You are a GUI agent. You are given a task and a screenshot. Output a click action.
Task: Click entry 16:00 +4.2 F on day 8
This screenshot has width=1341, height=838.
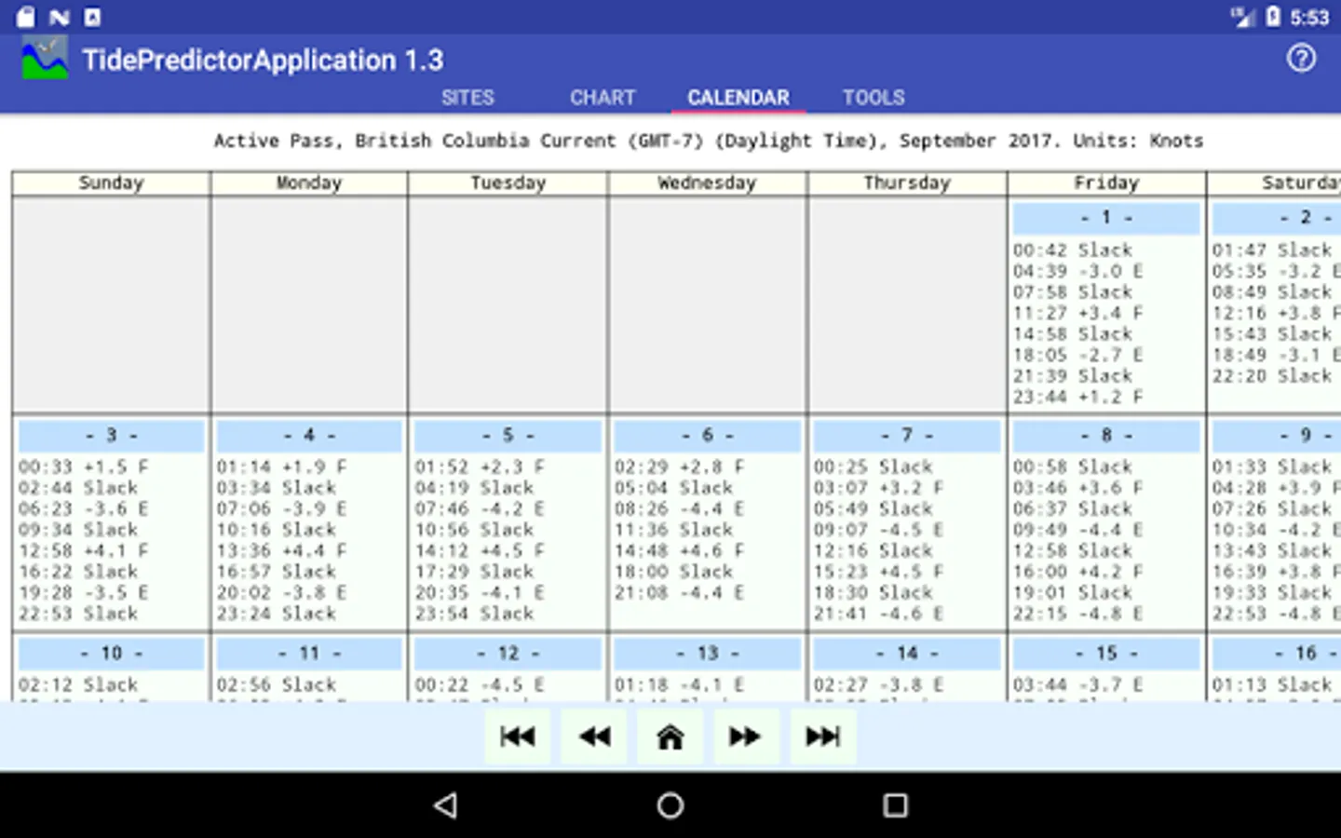click(1078, 572)
